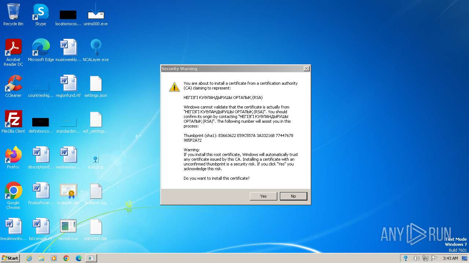The image size is (469, 263).
Task: Click the 'Thumbprint (sha1)' text line
Action: click(x=238, y=138)
